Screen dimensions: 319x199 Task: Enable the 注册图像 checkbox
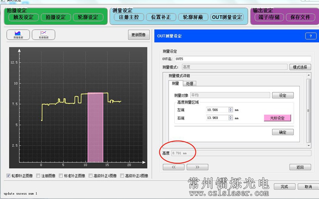tap(38, 175)
